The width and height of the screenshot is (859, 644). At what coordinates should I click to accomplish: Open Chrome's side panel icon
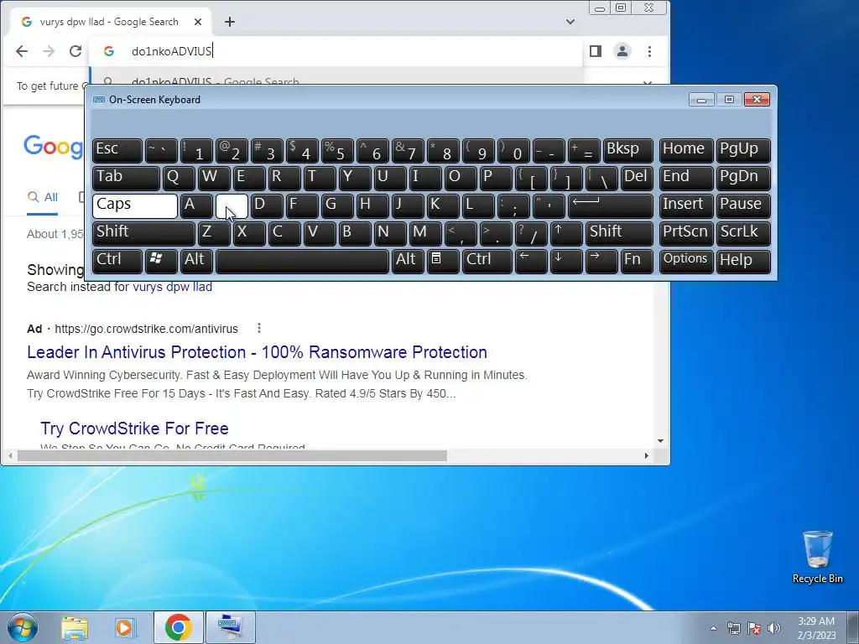pos(596,51)
